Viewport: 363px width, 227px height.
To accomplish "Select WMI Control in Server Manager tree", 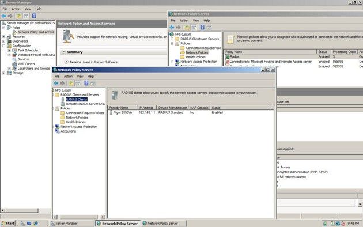I will click(27, 64).
